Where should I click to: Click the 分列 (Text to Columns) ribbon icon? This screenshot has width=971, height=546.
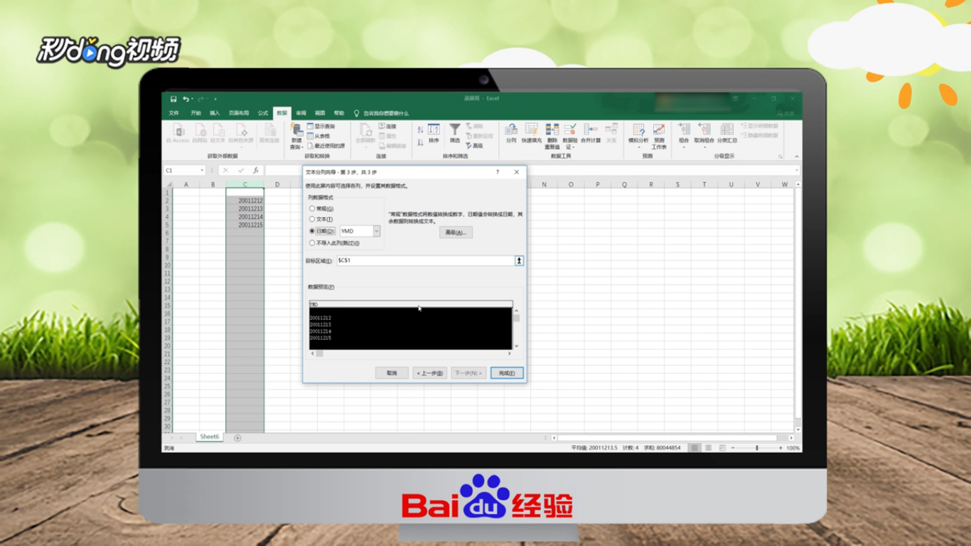click(511, 133)
